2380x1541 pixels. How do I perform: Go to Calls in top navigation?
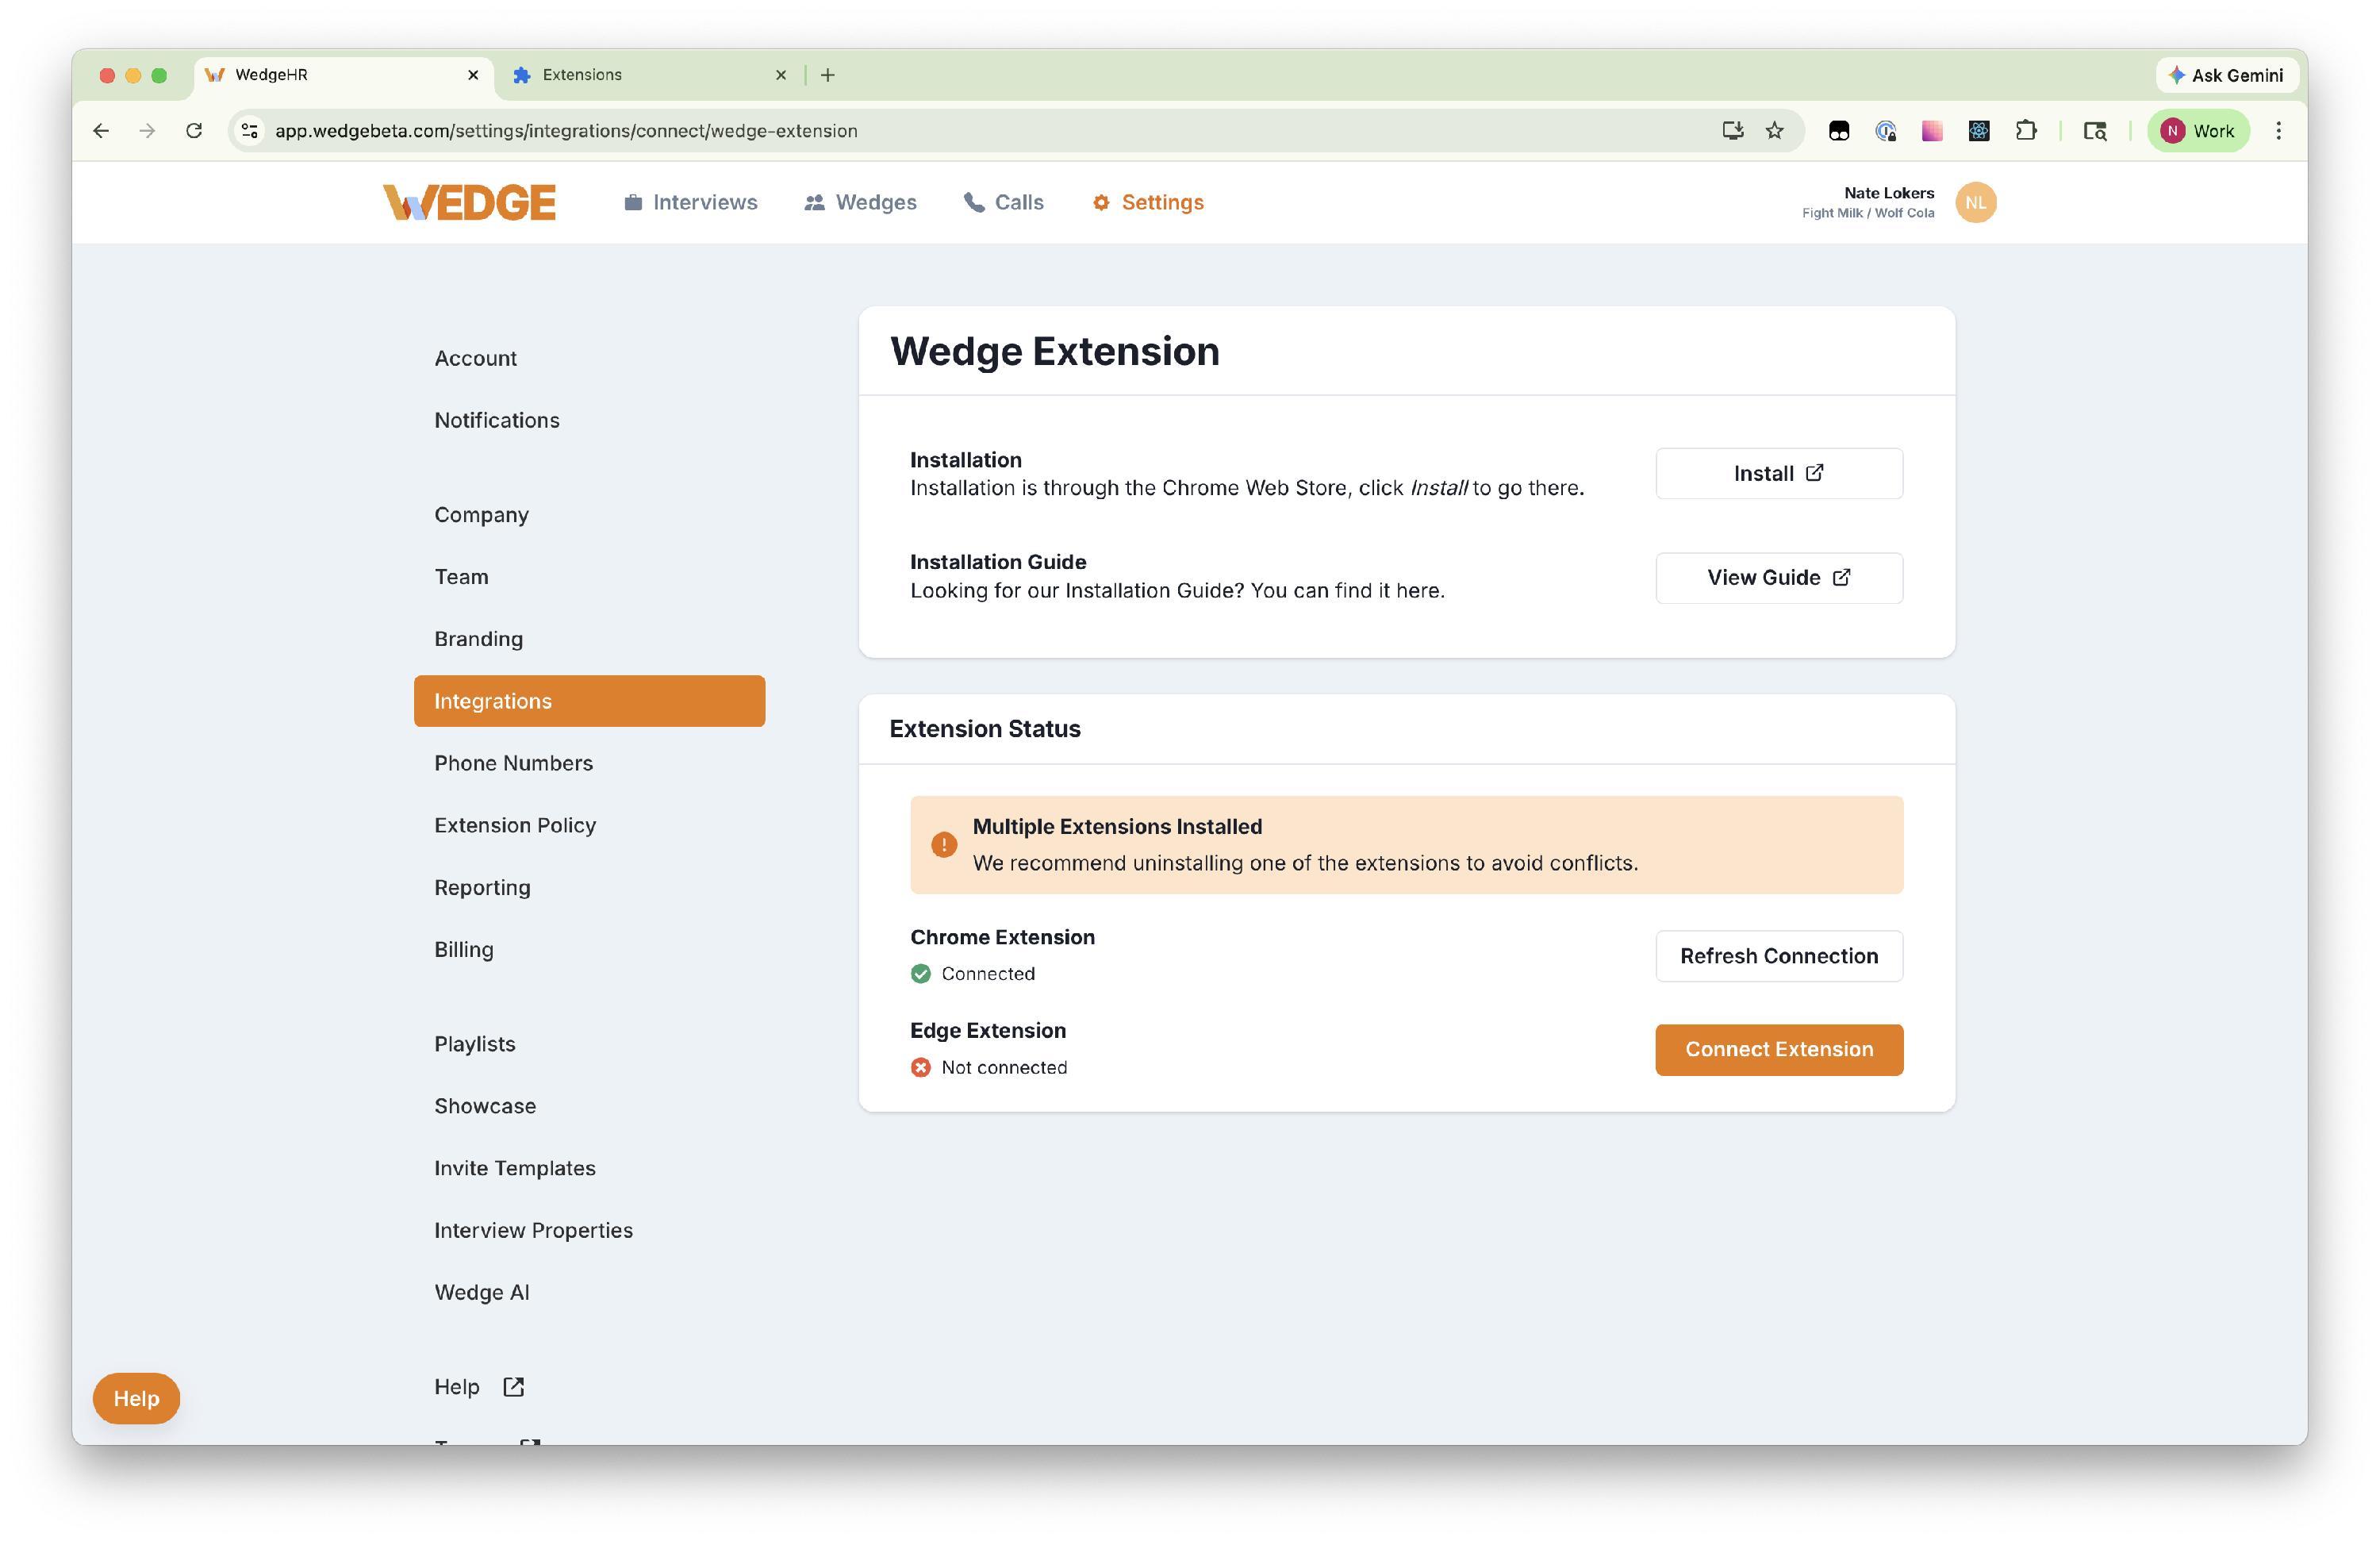click(1004, 202)
